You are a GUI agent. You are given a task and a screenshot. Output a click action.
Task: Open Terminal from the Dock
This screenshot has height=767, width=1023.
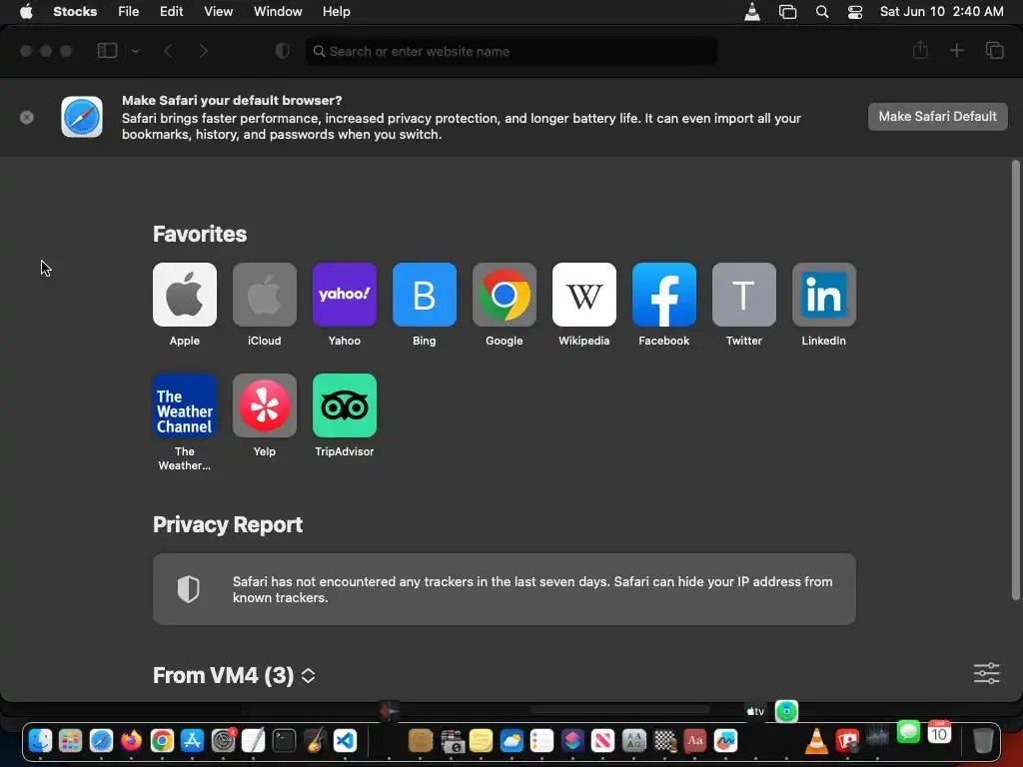284,741
